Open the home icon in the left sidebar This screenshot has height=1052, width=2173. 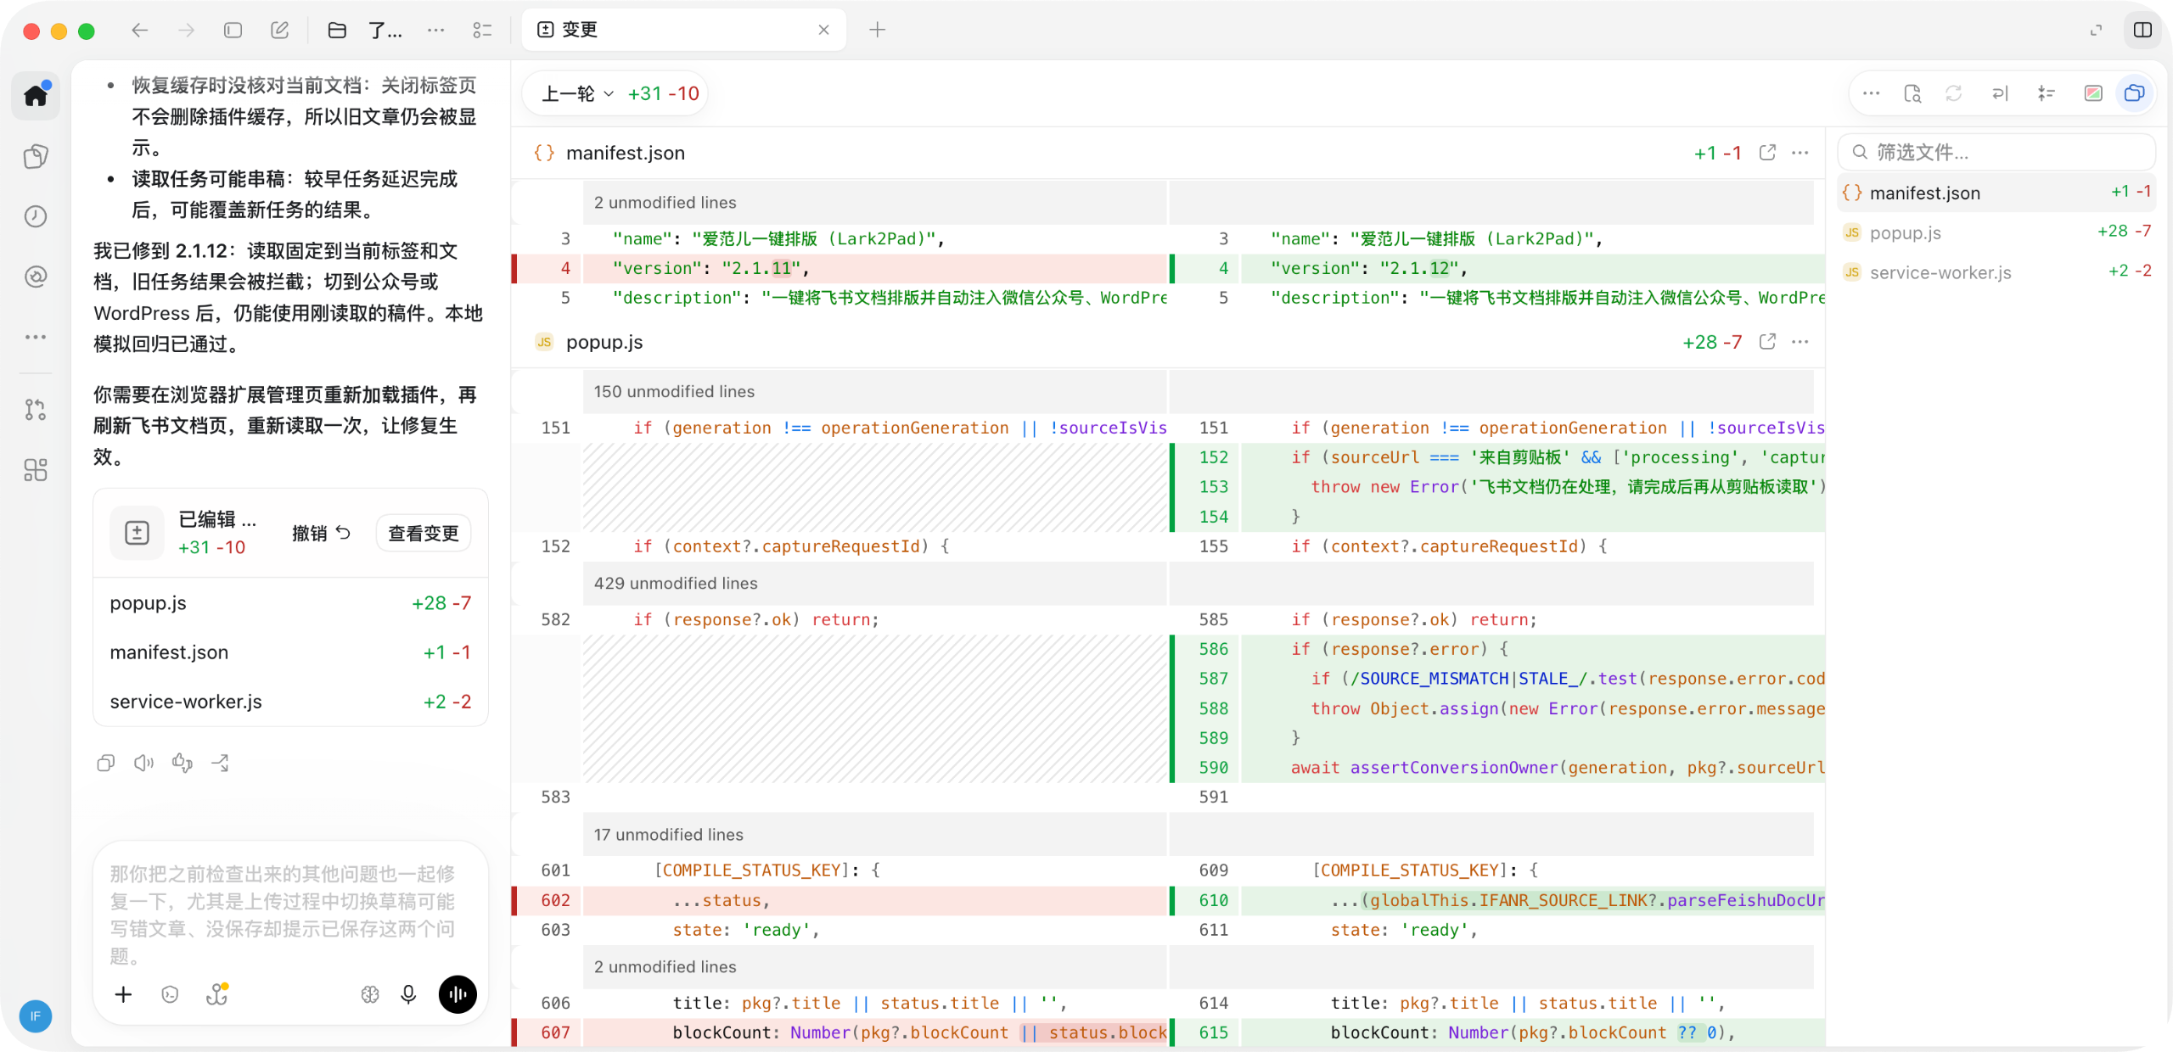pyautogui.click(x=36, y=95)
